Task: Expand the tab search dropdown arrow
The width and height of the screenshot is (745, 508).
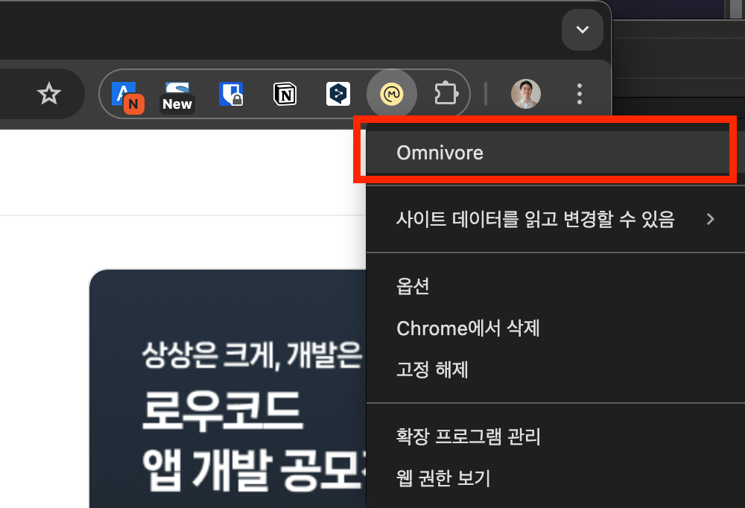Action: click(x=583, y=30)
